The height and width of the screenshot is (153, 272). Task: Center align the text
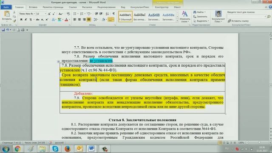pyautogui.click(x=79, y=20)
